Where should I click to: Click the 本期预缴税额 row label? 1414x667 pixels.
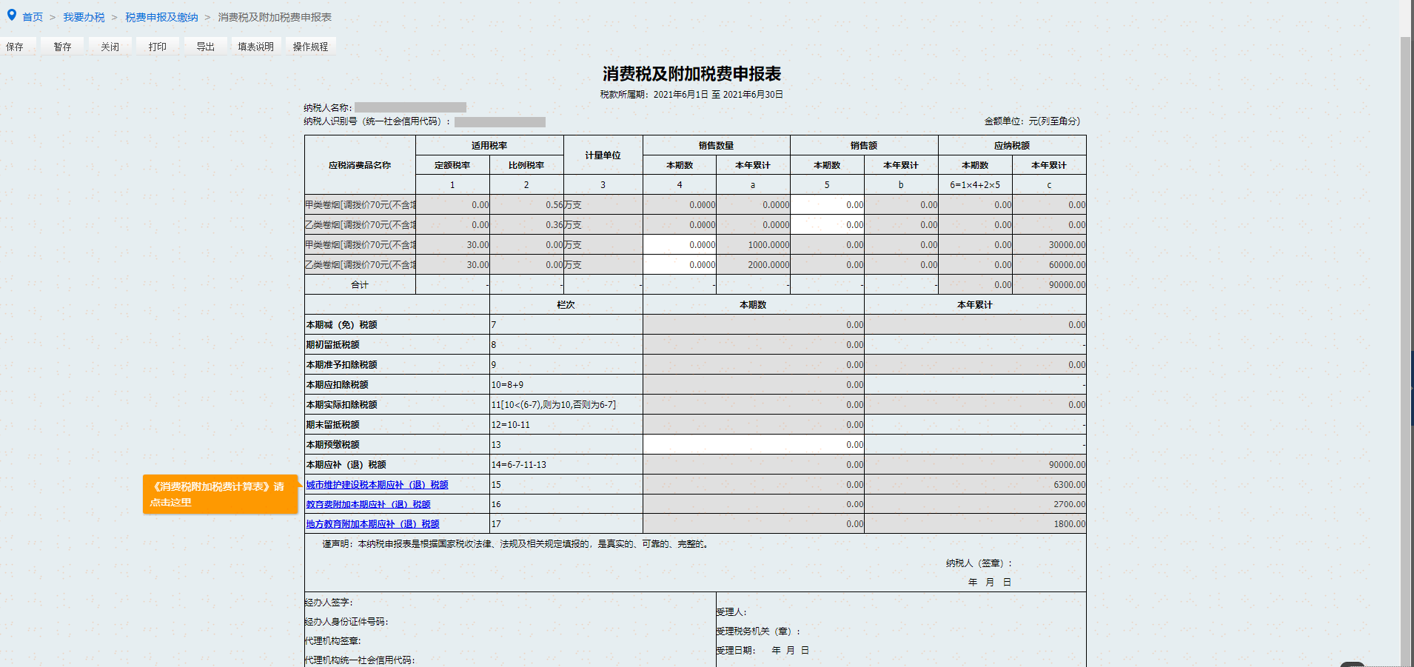click(333, 445)
